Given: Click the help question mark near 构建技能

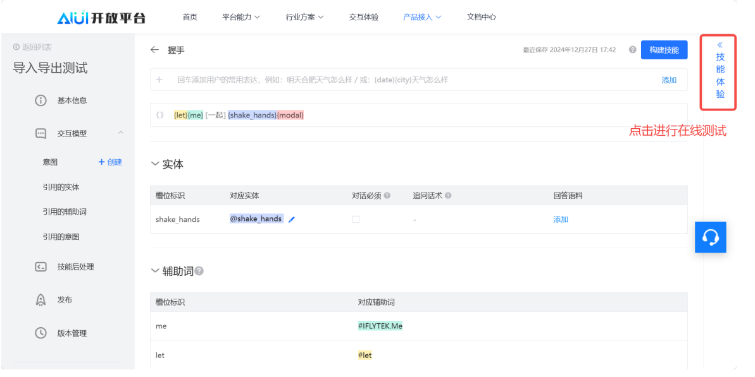Looking at the screenshot, I should (632, 50).
